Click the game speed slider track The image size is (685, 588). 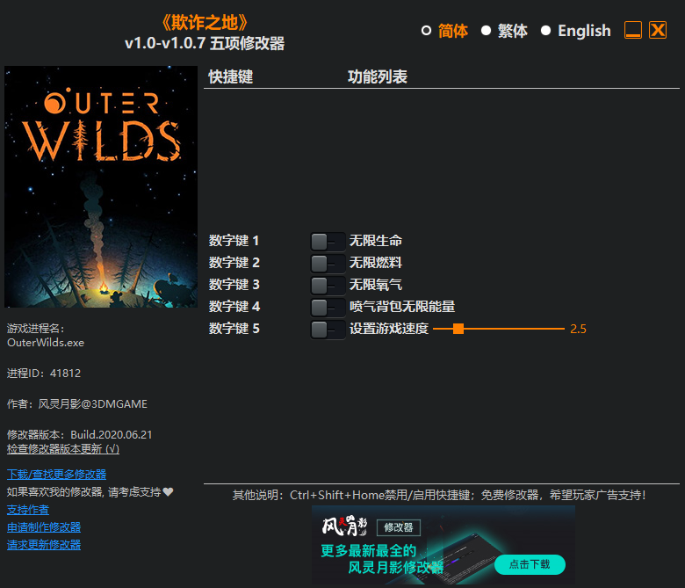point(499,329)
